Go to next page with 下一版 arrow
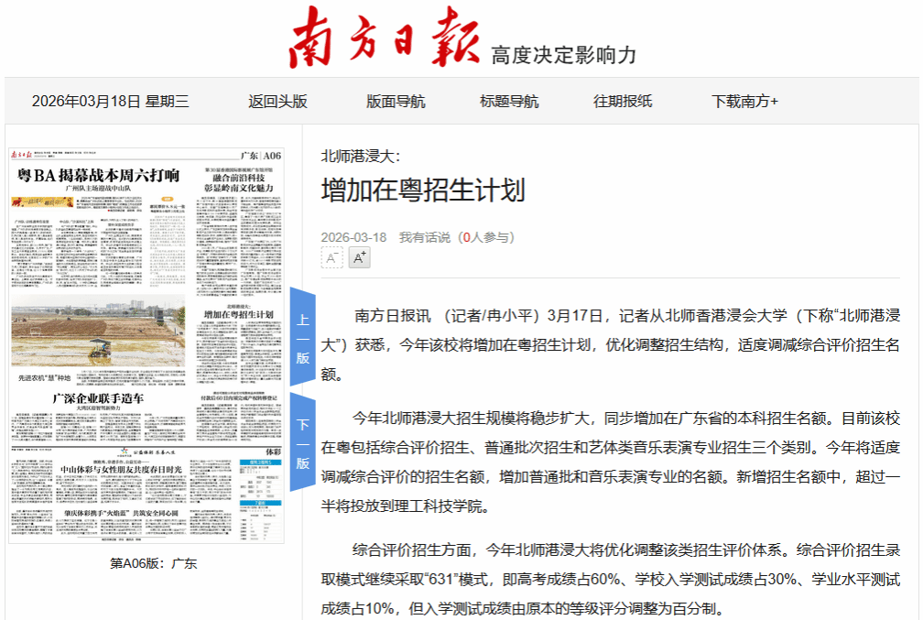923x620 pixels. pyautogui.click(x=302, y=443)
